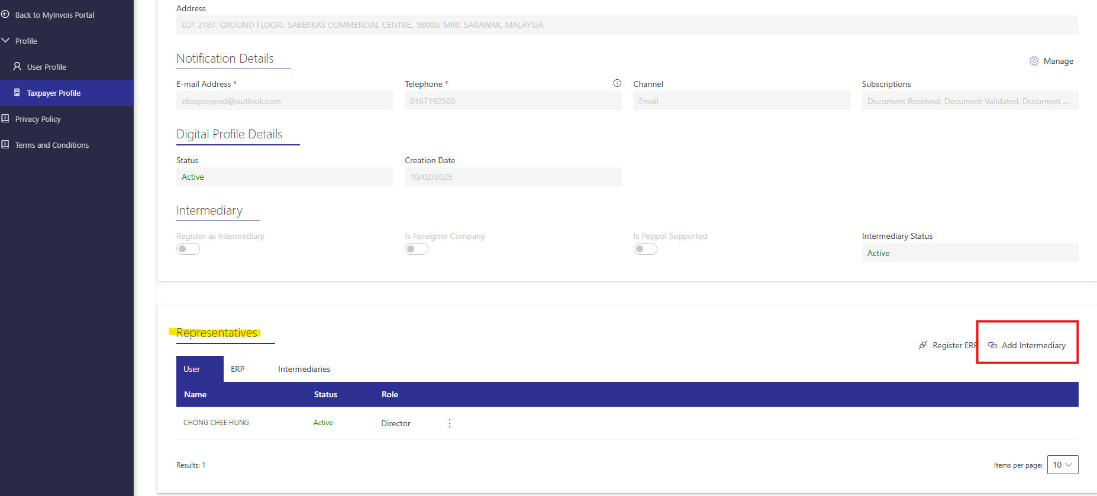The height and width of the screenshot is (496, 1097).
Task: Toggle the Is Foreigner Company switch
Action: coord(417,249)
